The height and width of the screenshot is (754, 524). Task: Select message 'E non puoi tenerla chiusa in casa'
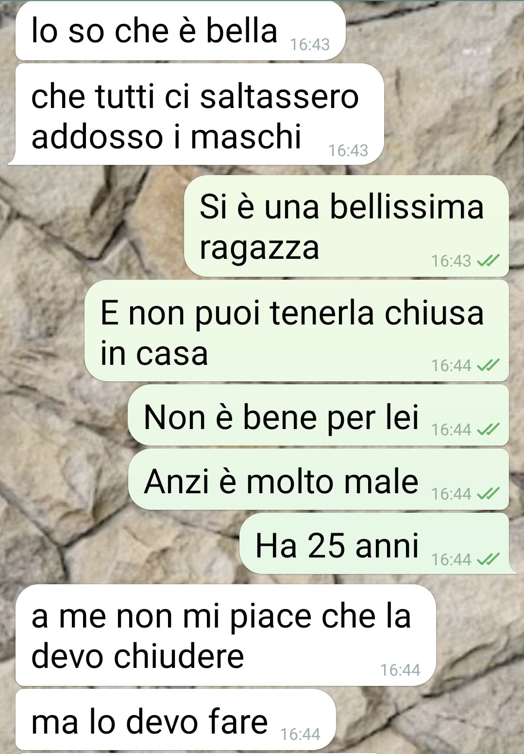(297, 331)
